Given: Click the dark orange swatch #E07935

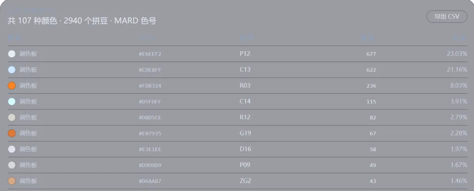Looking at the screenshot, I should coord(11,133).
